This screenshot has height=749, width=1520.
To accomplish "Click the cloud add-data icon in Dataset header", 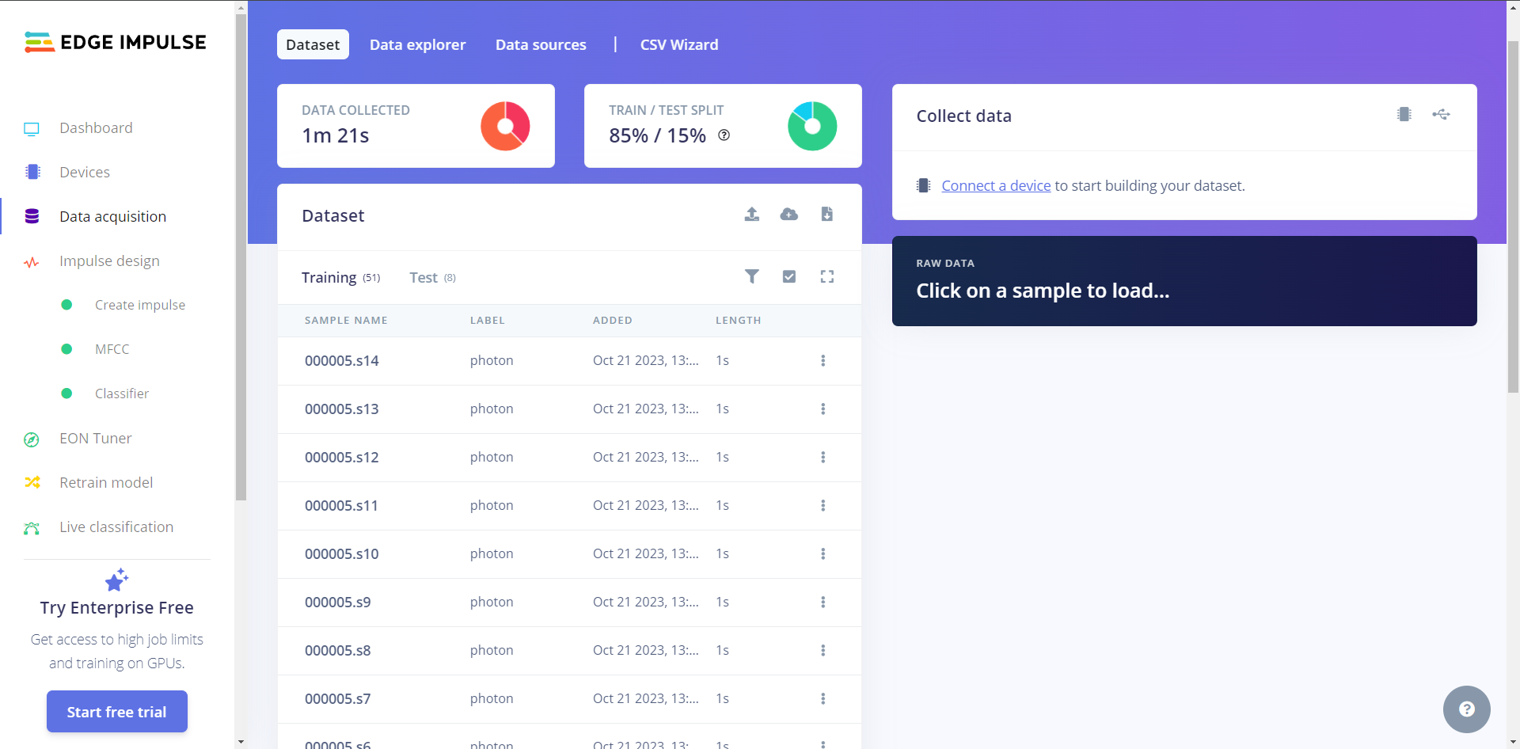I will [x=788, y=215].
